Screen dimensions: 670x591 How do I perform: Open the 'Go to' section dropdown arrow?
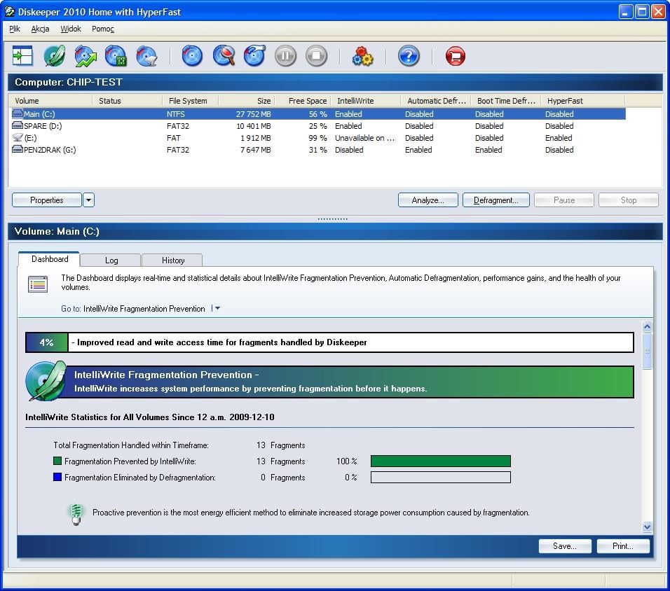click(217, 309)
